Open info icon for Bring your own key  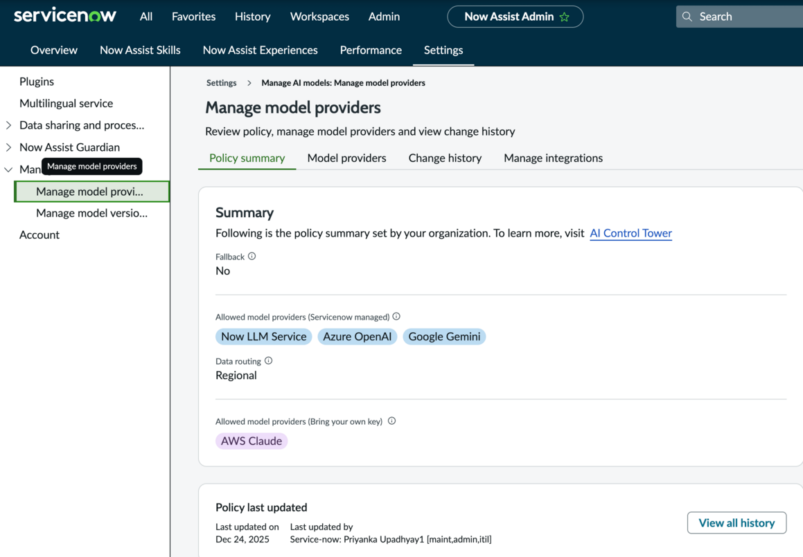(x=391, y=421)
